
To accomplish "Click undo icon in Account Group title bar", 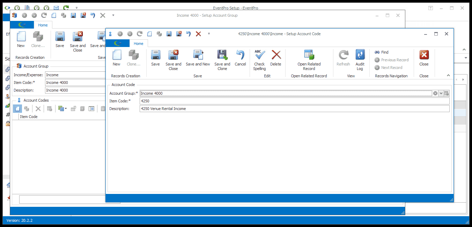I will point(93,15).
